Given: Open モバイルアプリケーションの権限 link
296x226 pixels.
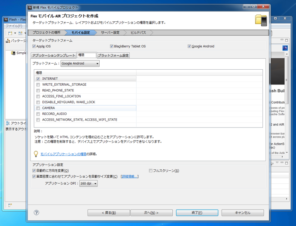Looking at the screenshot, I should point(64,154).
